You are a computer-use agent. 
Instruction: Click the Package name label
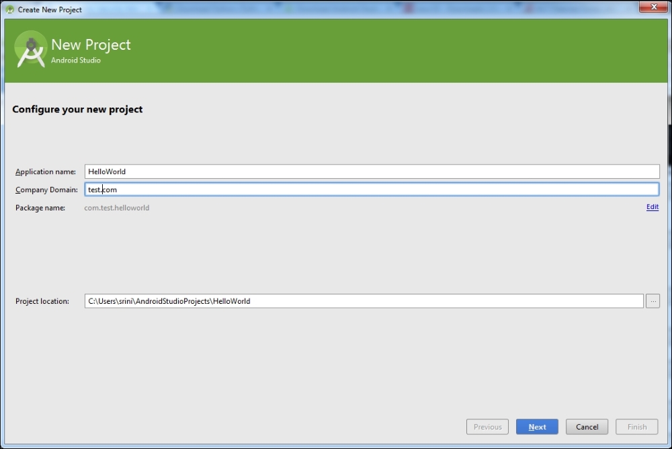coord(40,208)
